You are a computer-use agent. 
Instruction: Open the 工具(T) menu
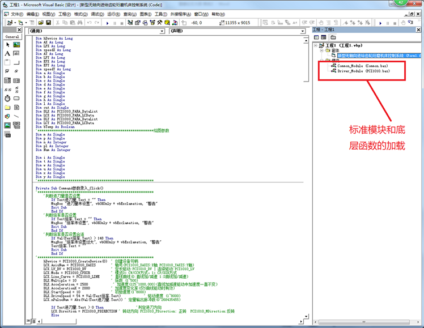point(160,14)
